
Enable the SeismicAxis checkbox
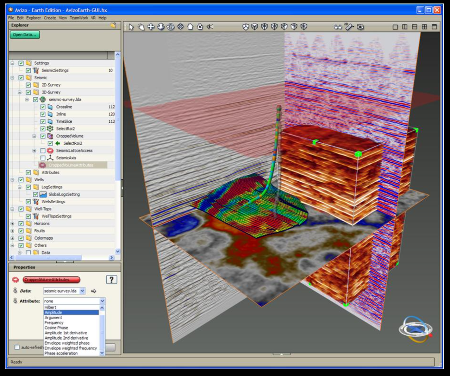pyautogui.click(x=43, y=158)
